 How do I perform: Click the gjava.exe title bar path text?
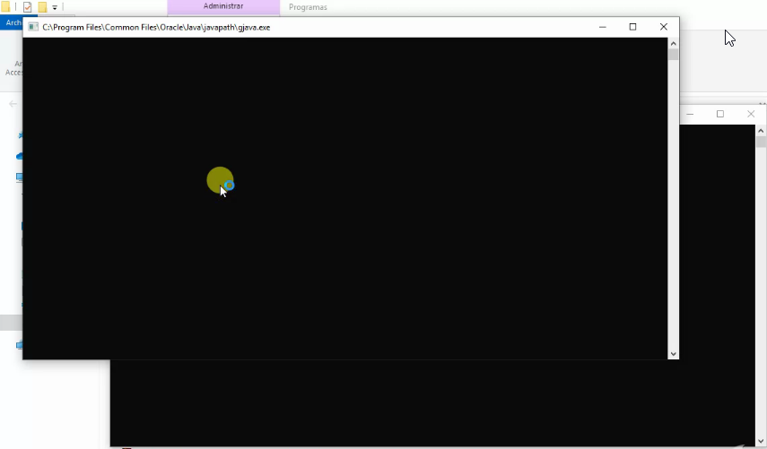(156, 28)
